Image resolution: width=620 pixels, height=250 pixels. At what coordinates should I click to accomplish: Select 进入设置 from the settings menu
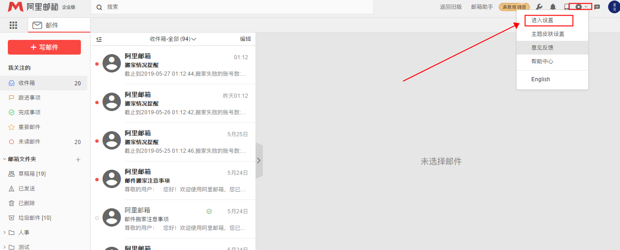tap(542, 20)
